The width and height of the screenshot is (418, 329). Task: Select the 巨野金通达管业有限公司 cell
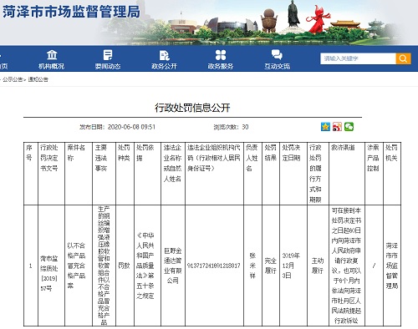point(173,266)
